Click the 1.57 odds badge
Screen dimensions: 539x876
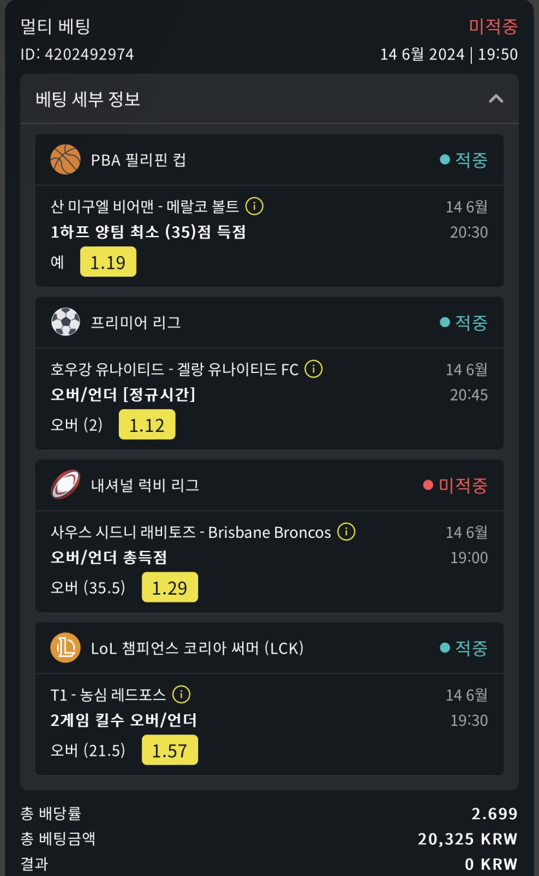(x=169, y=750)
